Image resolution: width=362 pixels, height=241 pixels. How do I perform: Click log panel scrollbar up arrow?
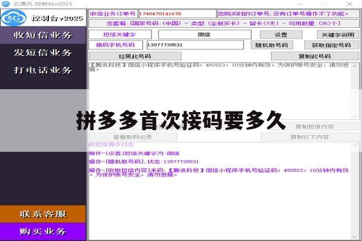355,146
